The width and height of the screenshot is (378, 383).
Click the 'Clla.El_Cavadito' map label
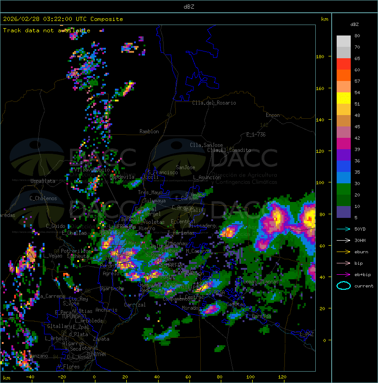(x=229, y=150)
